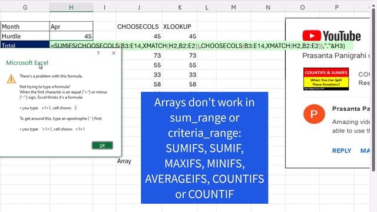Click the 'Hurdle' label cell
The height and width of the screenshot is (212, 377).
(25, 36)
